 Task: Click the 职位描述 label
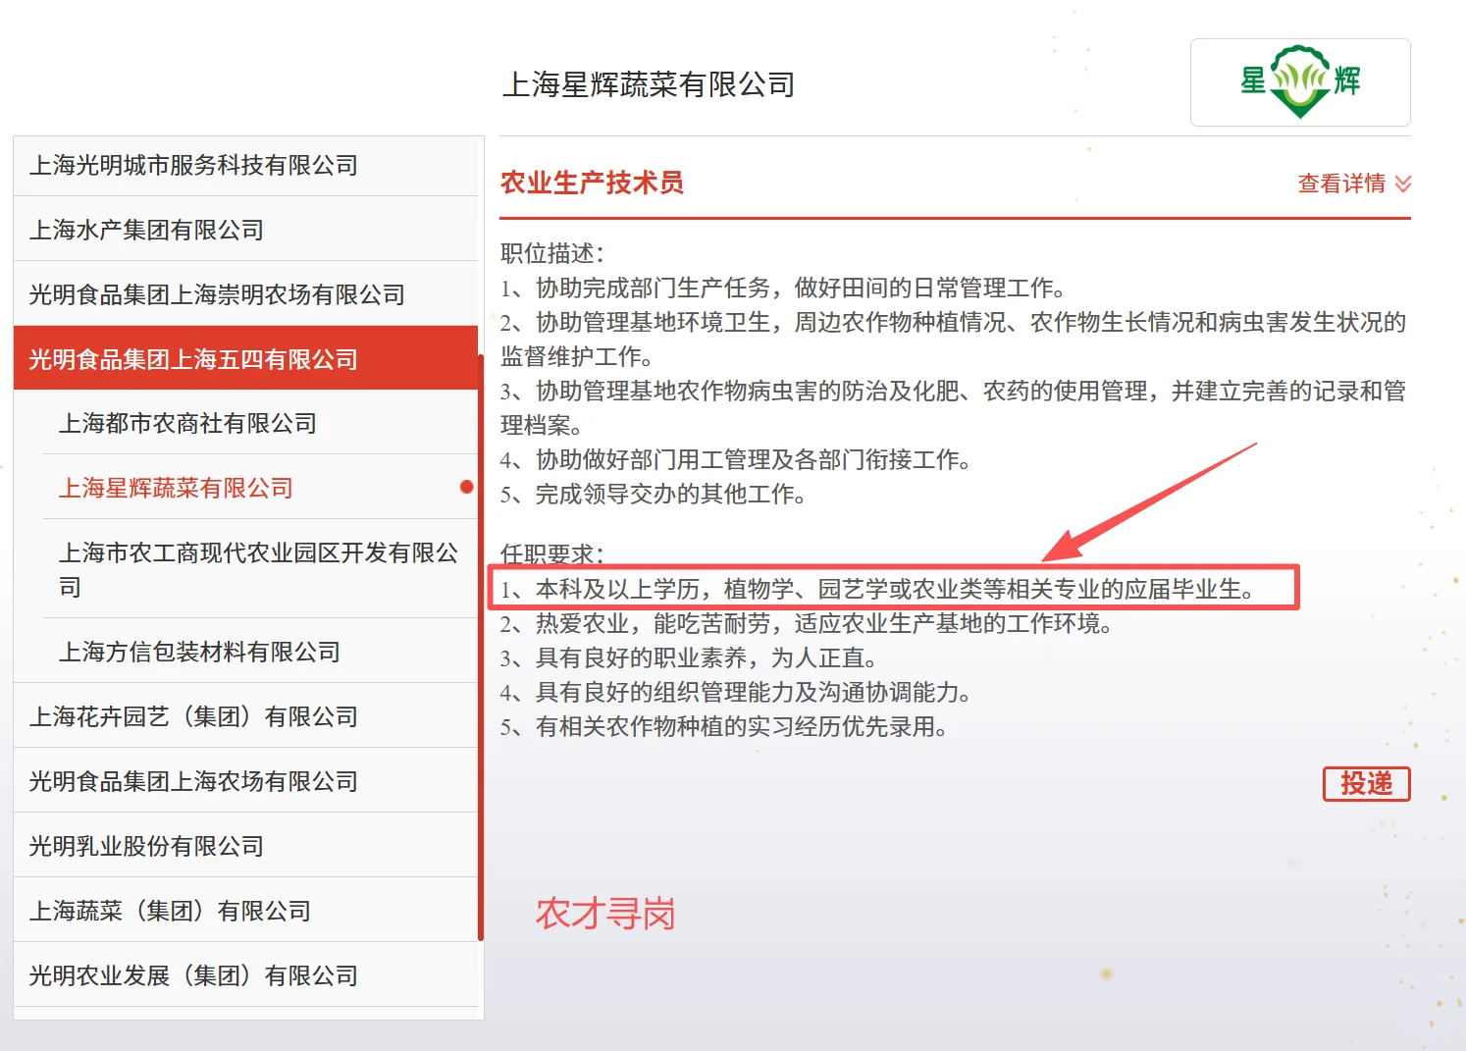(x=552, y=253)
